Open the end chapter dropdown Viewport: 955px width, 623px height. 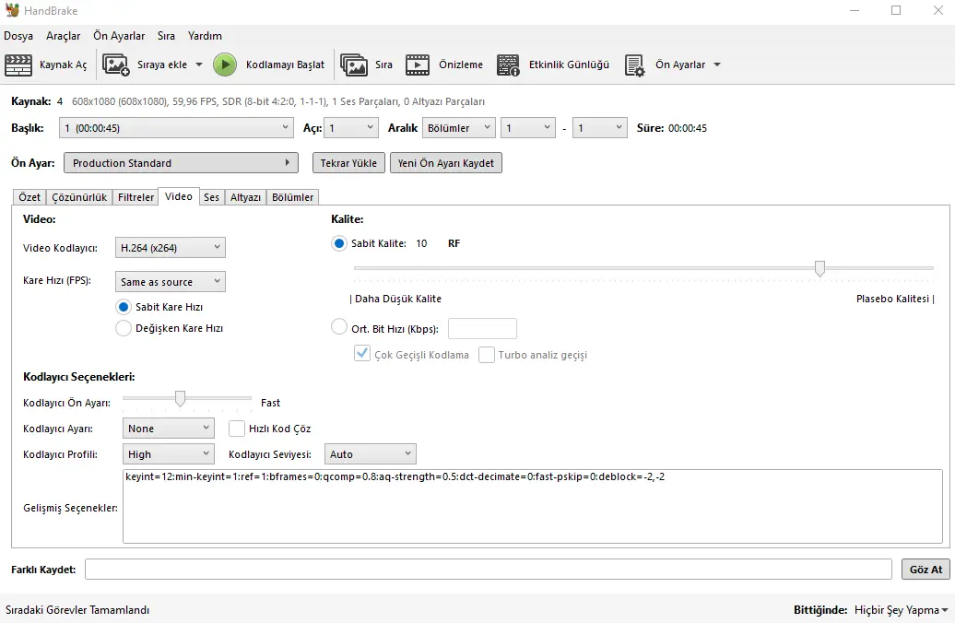(600, 128)
